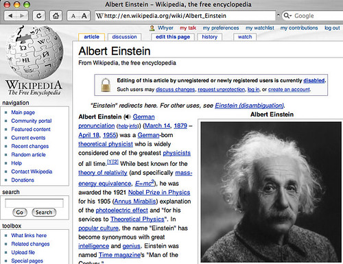The width and height of the screenshot is (343, 264).
Task: Open the history tab
Action: click(209, 37)
